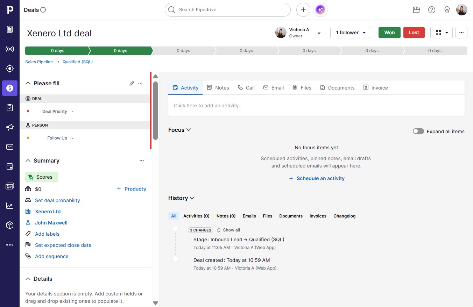Screen dimensions: 473x307
Task: Click Schedule an activity link
Action: (x=317, y=178)
